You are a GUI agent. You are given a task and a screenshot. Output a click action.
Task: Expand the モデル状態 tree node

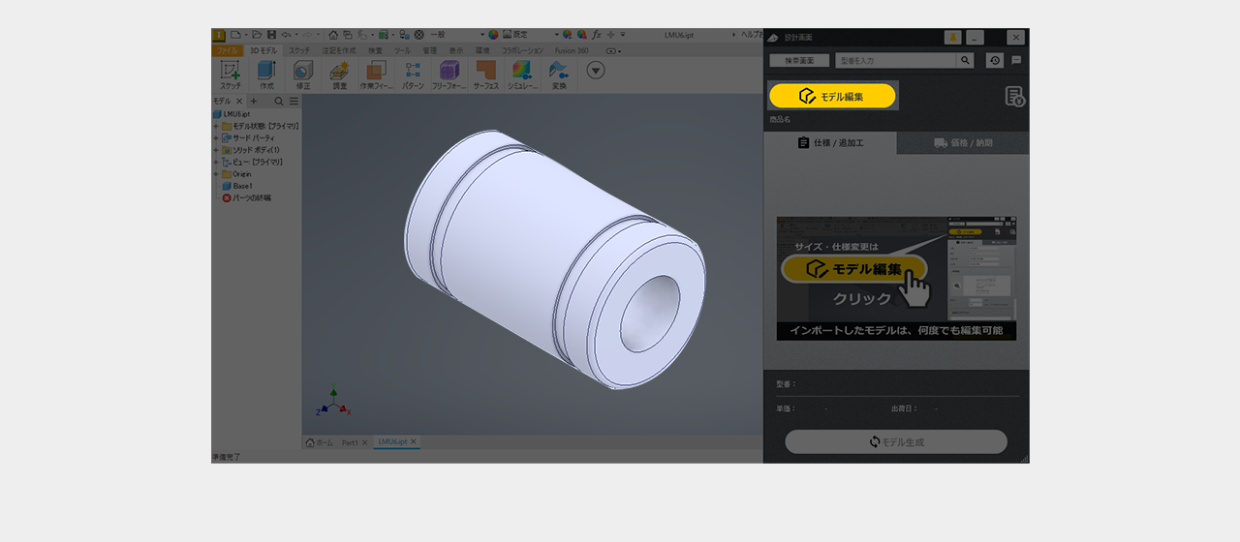click(216, 126)
